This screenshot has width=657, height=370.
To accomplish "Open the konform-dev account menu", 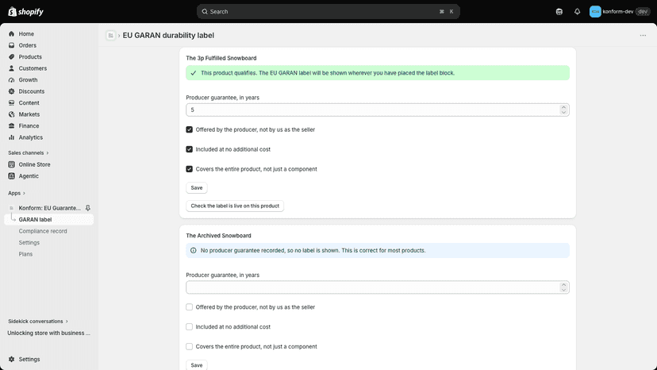I will 619,12.
